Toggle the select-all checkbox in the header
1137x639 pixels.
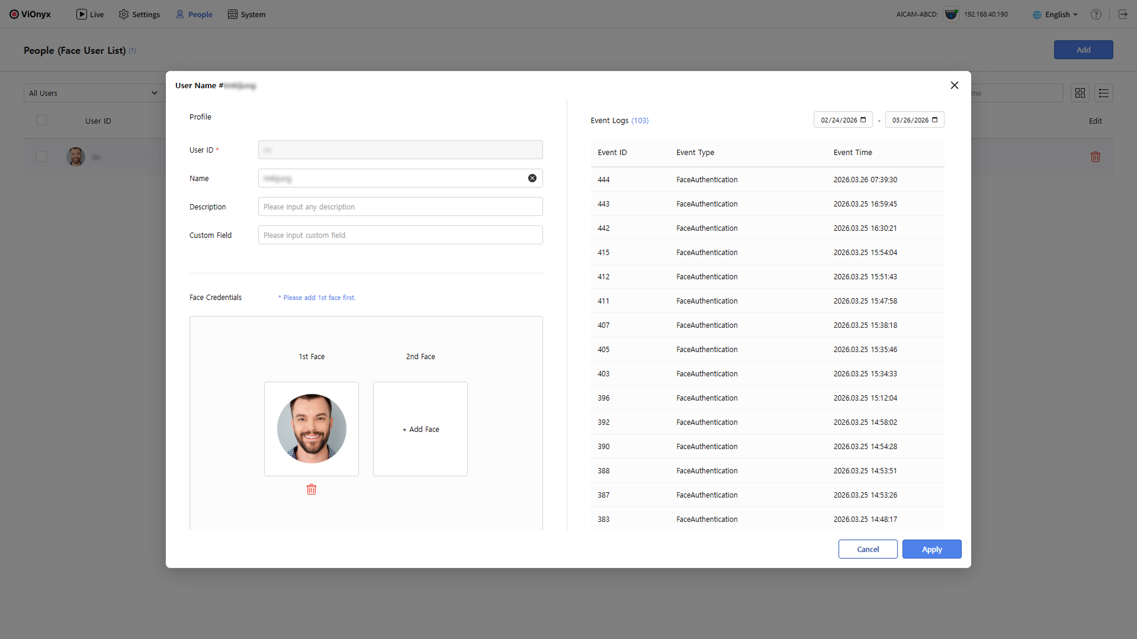click(41, 121)
